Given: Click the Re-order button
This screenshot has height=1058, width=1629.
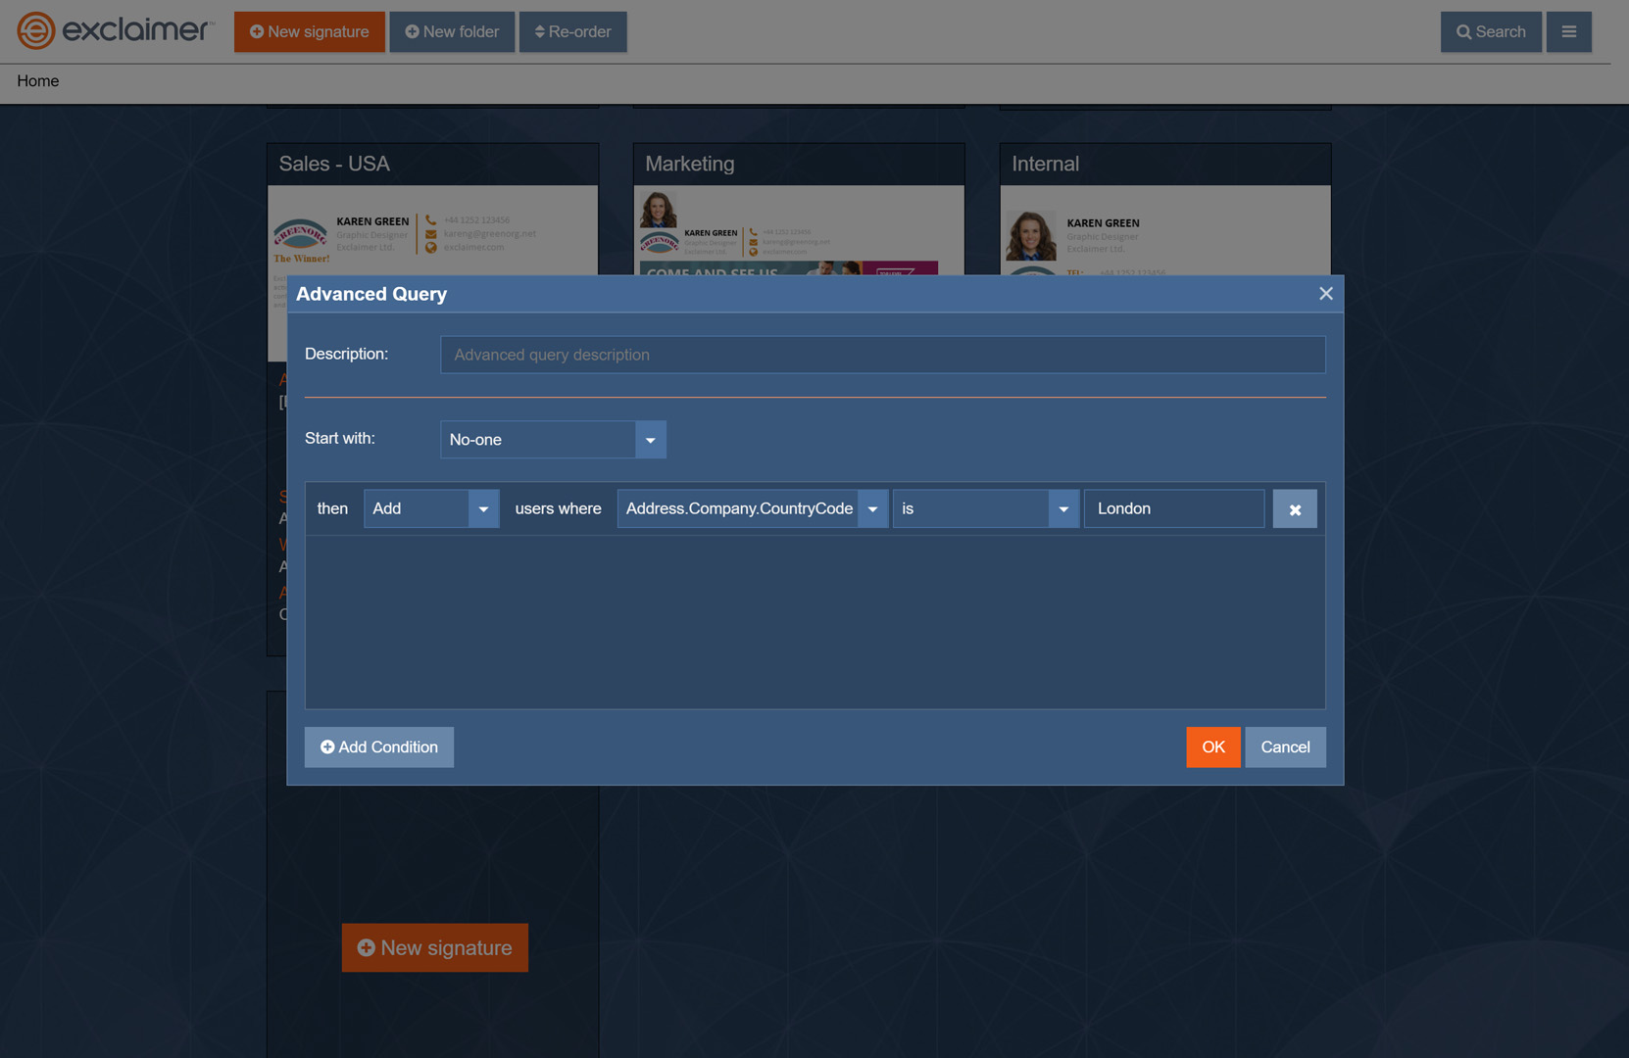Looking at the screenshot, I should click(x=573, y=31).
